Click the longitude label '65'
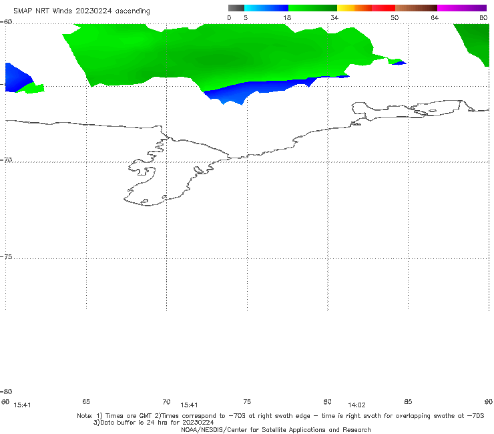The image size is (494, 434). tap(86, 401)
